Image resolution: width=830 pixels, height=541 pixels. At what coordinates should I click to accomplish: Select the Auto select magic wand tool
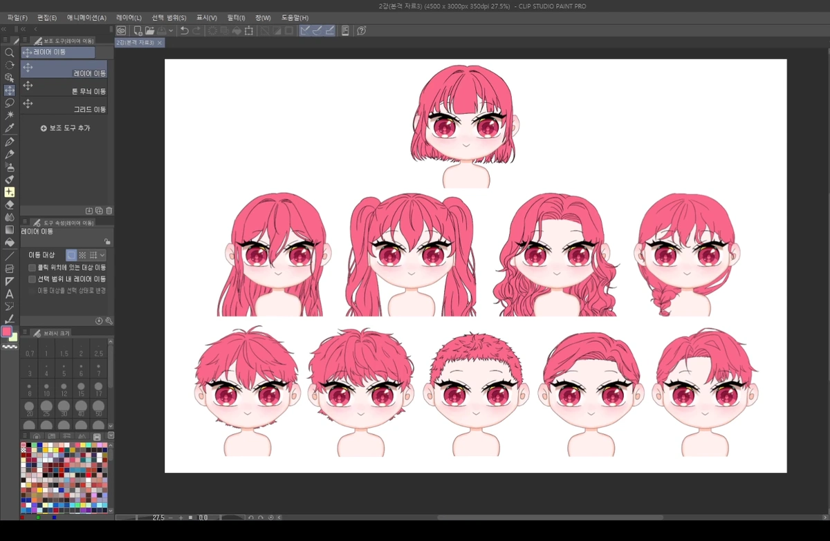pyautogui.click(x=9, y=115)
